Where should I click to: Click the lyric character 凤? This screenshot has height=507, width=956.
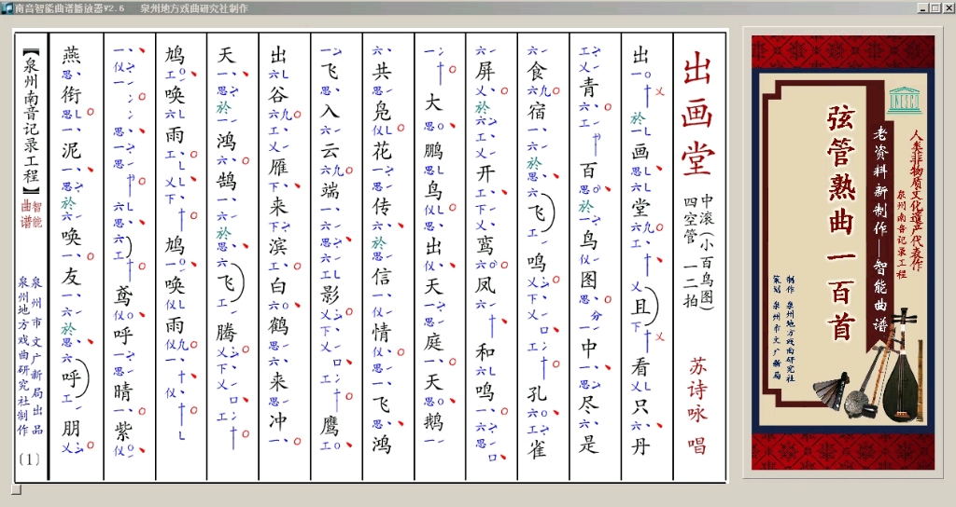pos(485,284)
